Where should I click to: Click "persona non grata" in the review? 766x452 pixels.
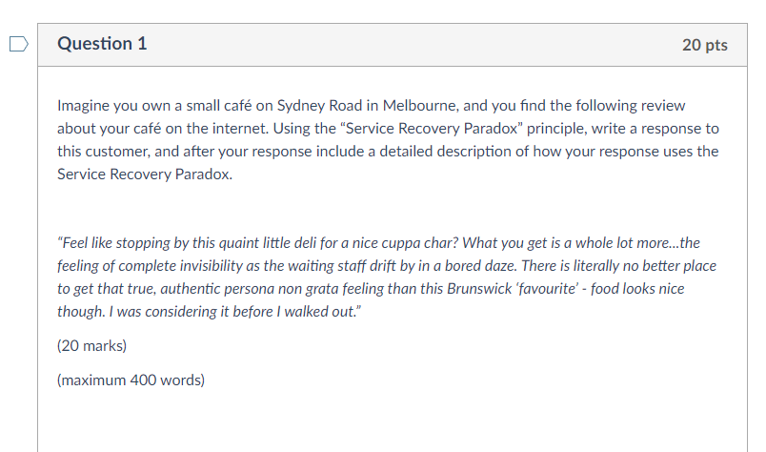pyautogui.click(x=282, y=288)
